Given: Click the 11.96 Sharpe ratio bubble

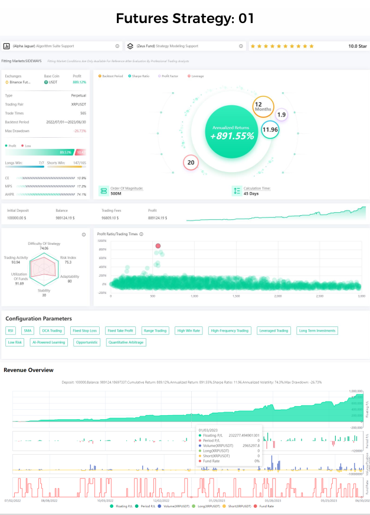Looking at the screenshot, I should (270, 129).
